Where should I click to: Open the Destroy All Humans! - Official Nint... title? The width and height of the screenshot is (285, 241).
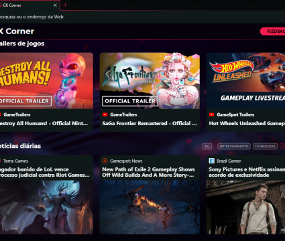(x=44, y=123)
